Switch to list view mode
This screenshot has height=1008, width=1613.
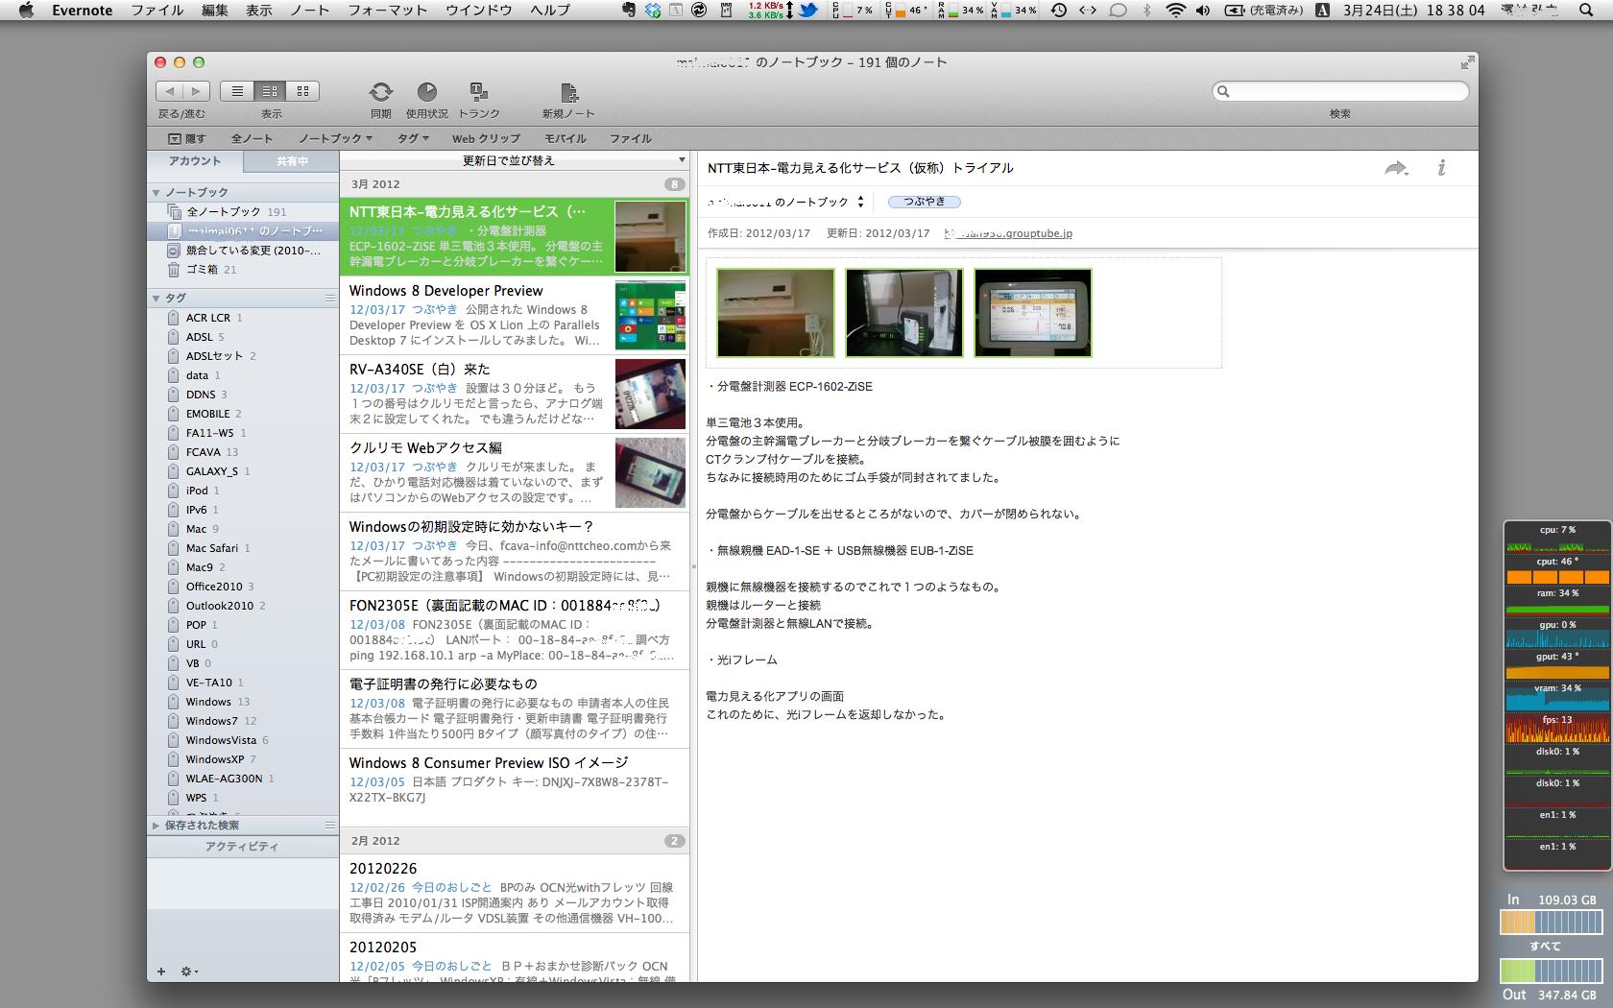tap(237, 91)
